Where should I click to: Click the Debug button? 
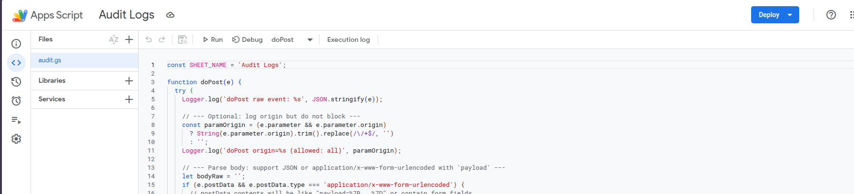[x=248, y=39]
